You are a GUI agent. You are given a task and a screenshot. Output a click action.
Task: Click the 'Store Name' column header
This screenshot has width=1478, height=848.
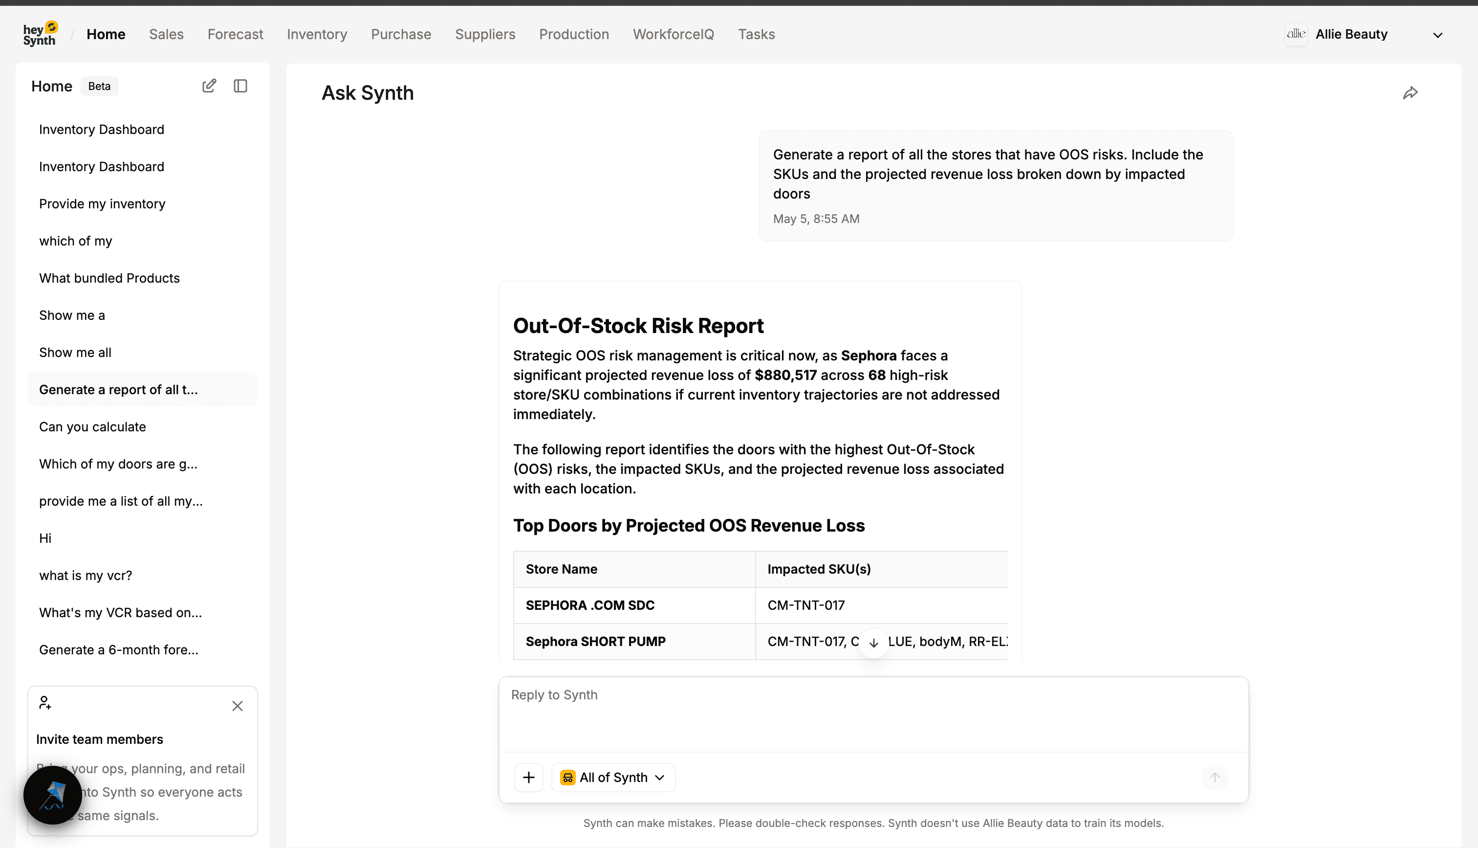pos(634,569)
